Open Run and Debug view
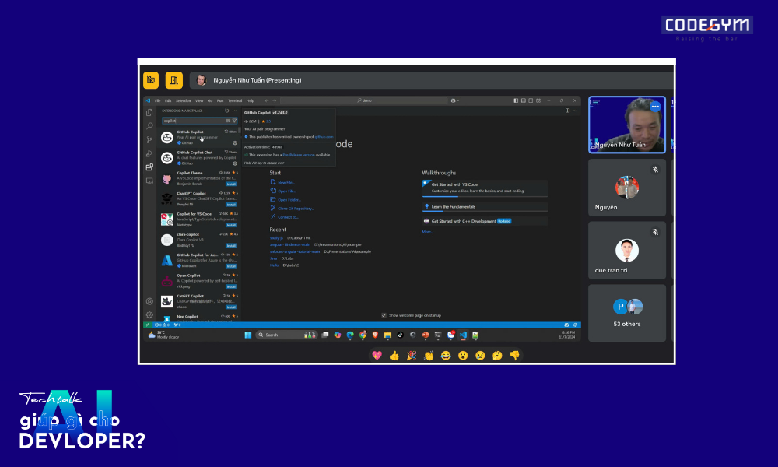The image size is (778, 467). (149, 153)
